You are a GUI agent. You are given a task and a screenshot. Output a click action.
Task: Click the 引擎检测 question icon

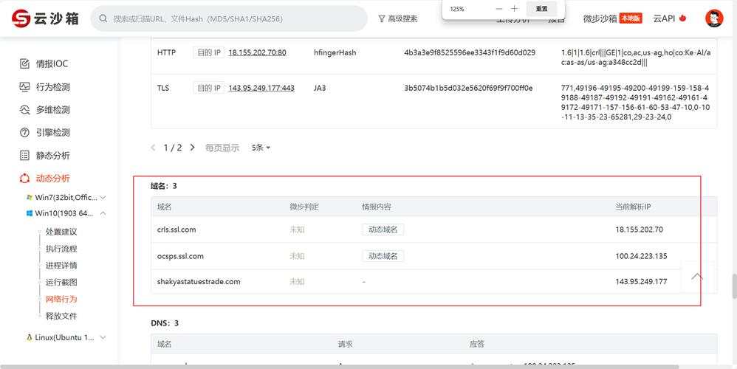click(x=24, y=132)
